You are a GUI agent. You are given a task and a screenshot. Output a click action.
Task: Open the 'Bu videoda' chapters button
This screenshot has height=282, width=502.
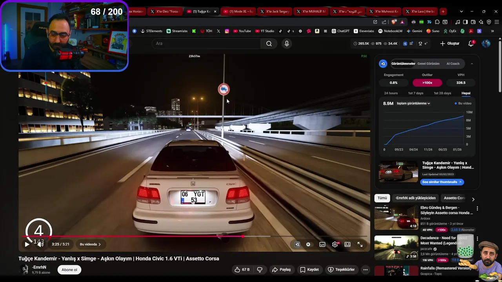(90, 244)
